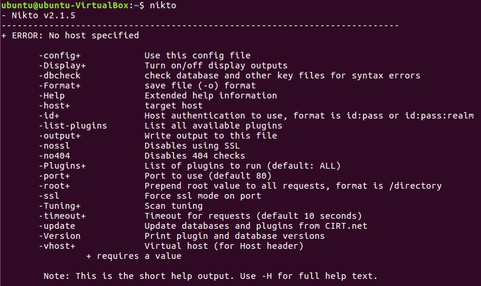Viewport: 481px width, 286px height.
Task: Click the '-update' option text
Action: pyautogui.click(x=57, y=226)
